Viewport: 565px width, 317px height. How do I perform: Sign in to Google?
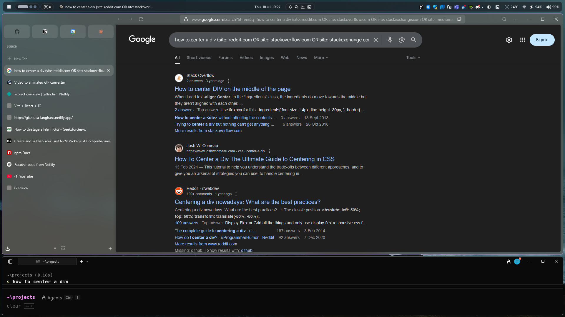point(542,40)
